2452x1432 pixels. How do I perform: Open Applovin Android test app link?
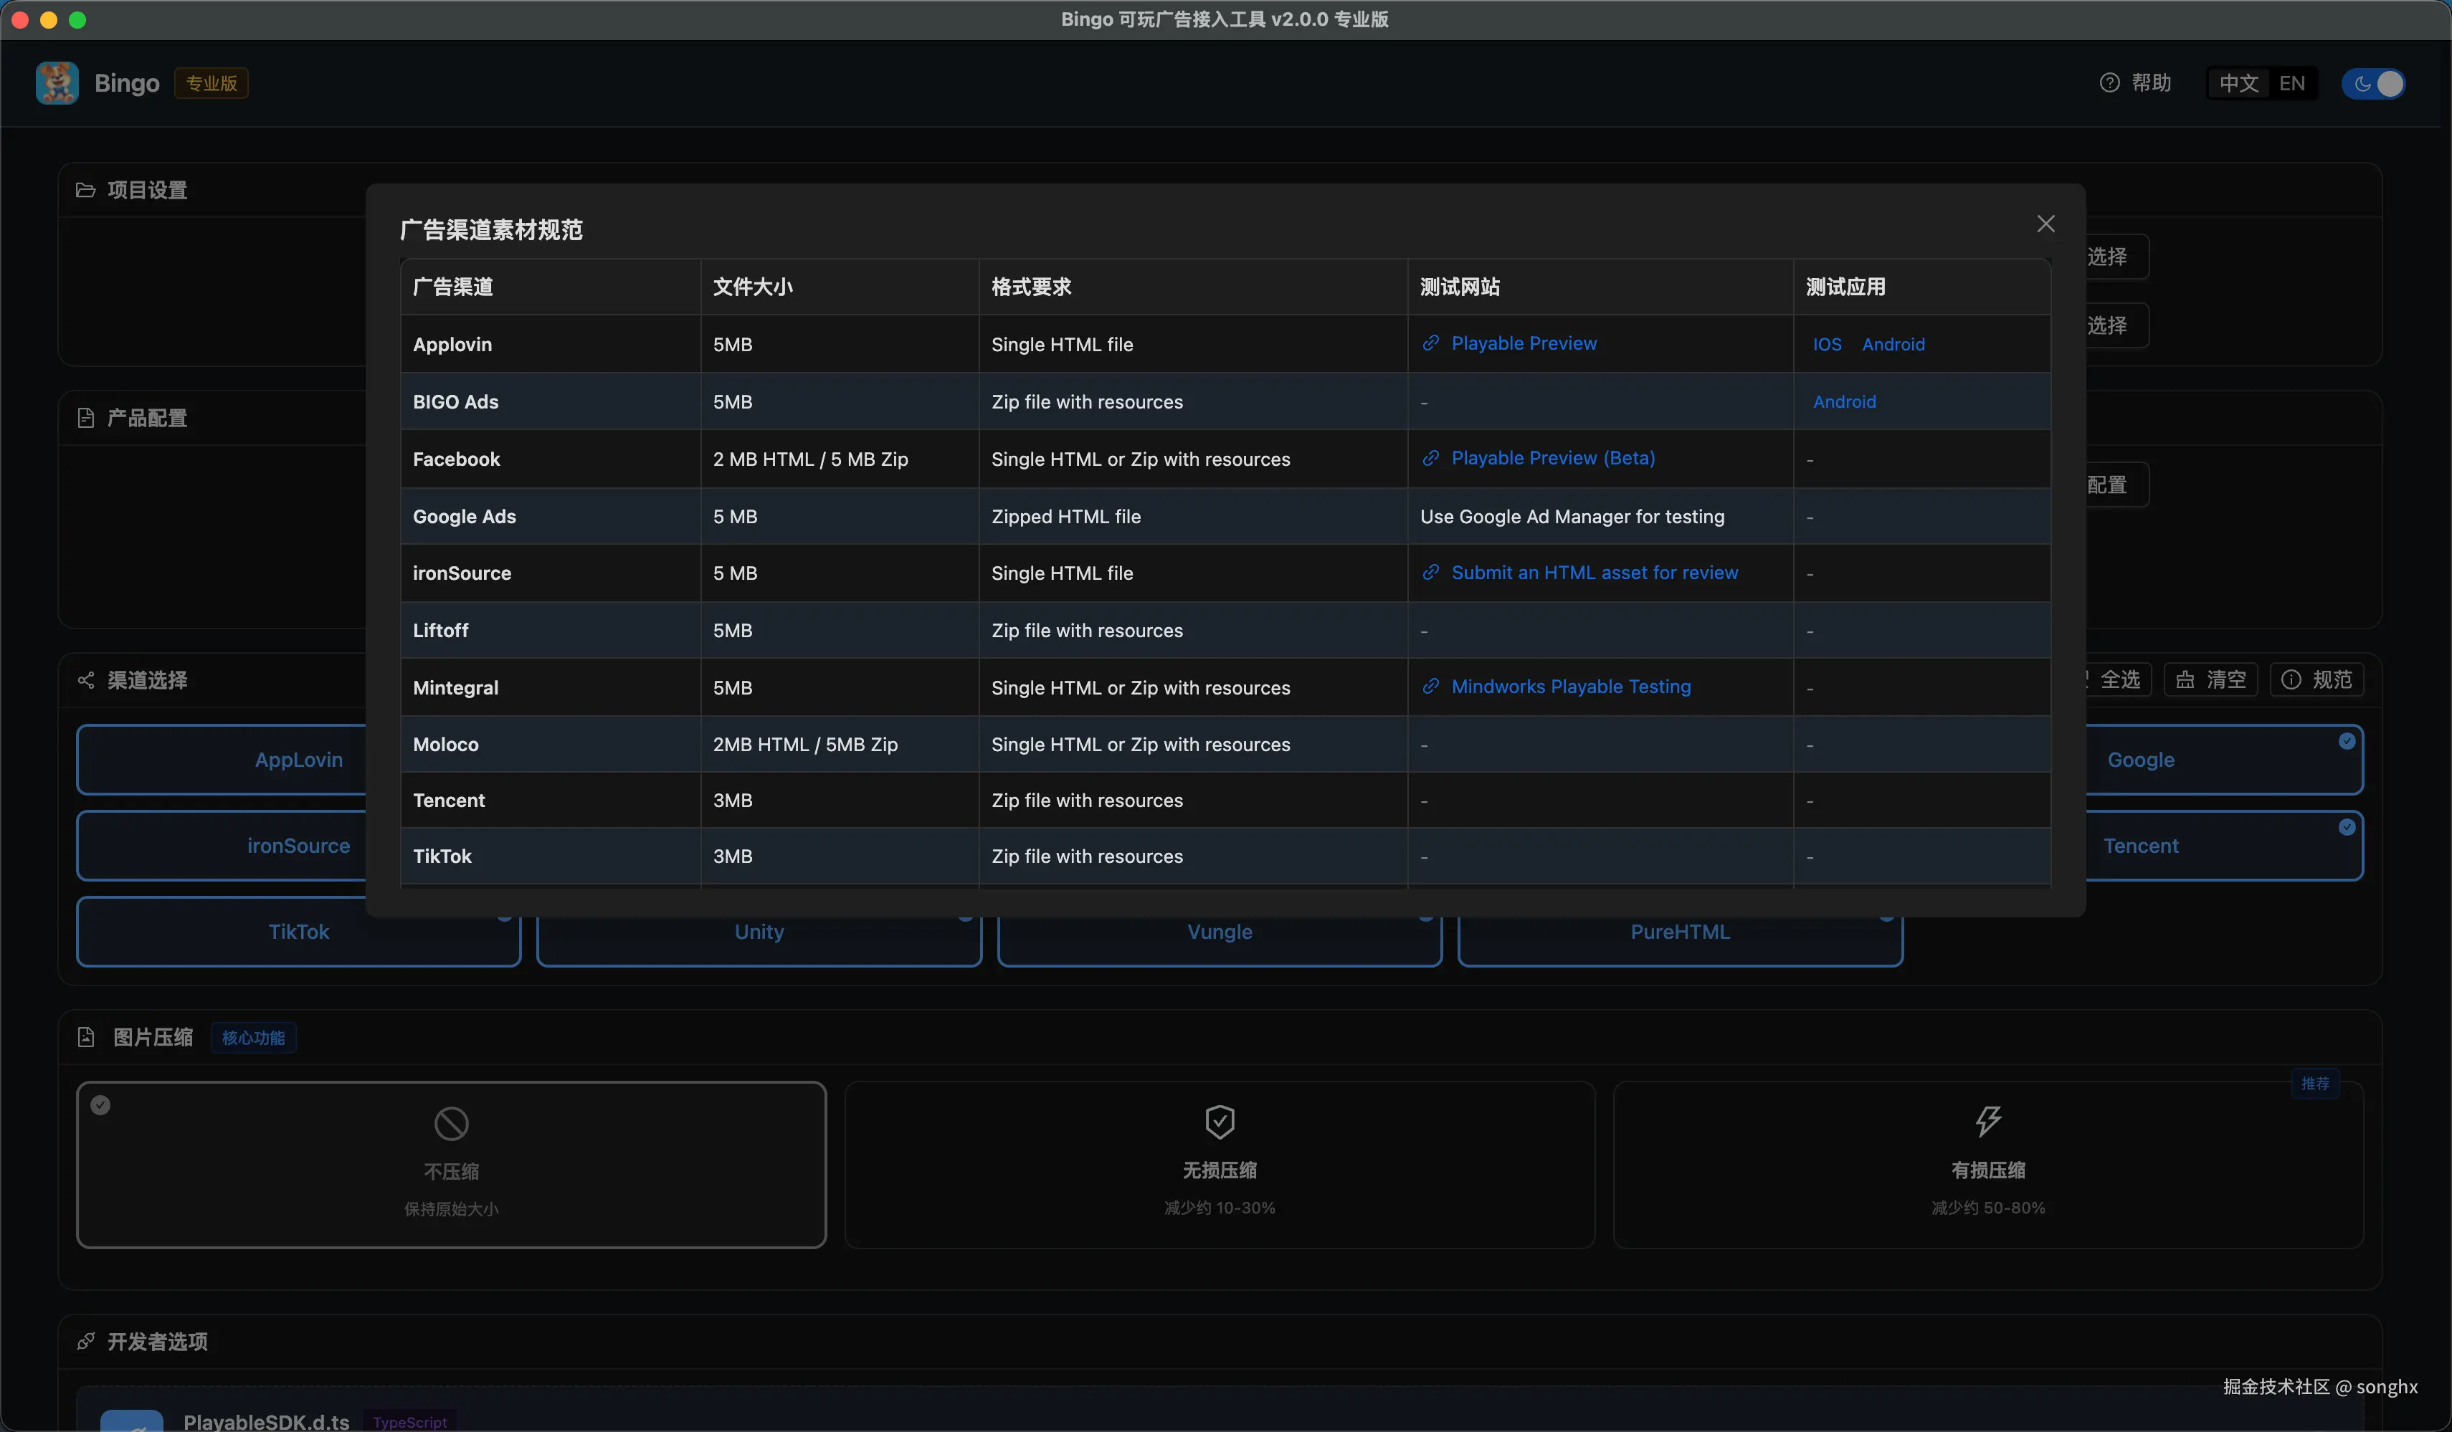pos(1893,344)
